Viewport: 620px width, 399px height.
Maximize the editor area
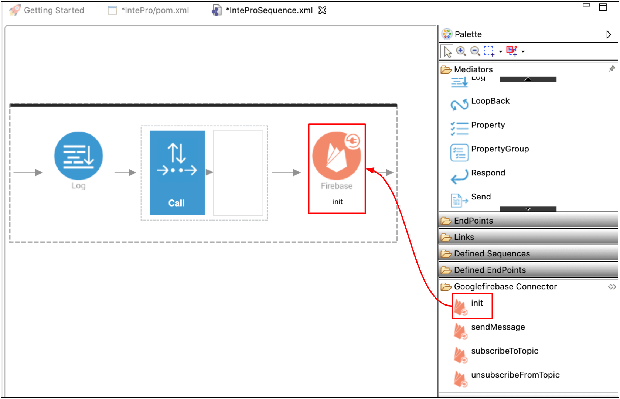coord(603,7)
